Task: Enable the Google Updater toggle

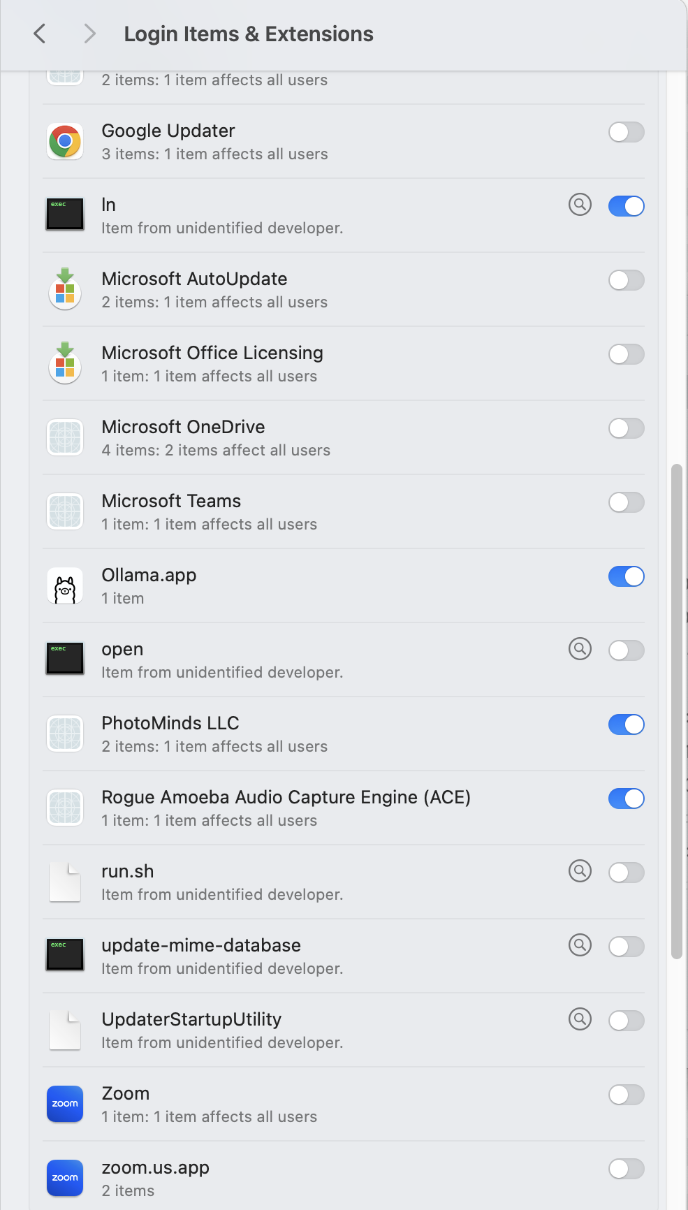Action: [627, 132]
